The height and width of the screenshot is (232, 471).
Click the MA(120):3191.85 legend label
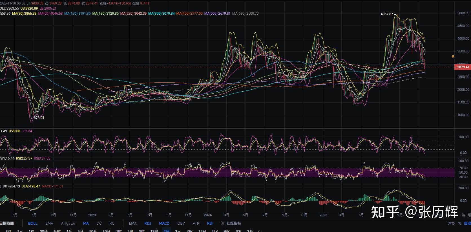[x=78, y=14]
